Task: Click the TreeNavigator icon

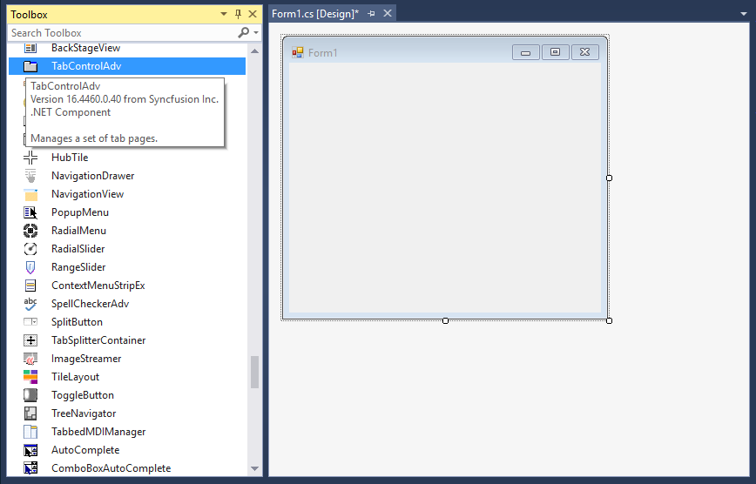Action: click(x=30, y=413)
